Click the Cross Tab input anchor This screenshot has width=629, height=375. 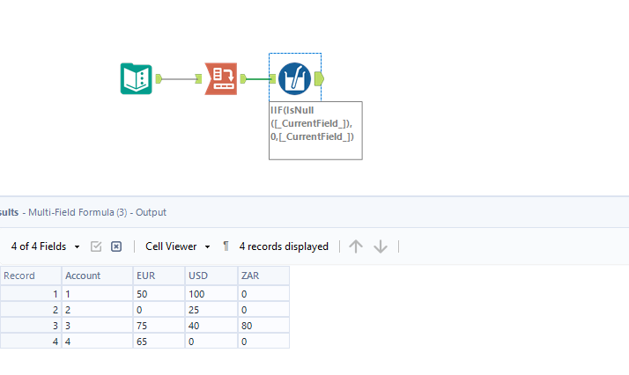[x=199, y=78]
